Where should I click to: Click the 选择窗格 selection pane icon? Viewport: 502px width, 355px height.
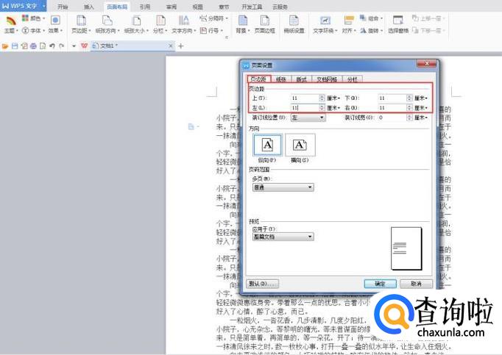tap(398, 21)
